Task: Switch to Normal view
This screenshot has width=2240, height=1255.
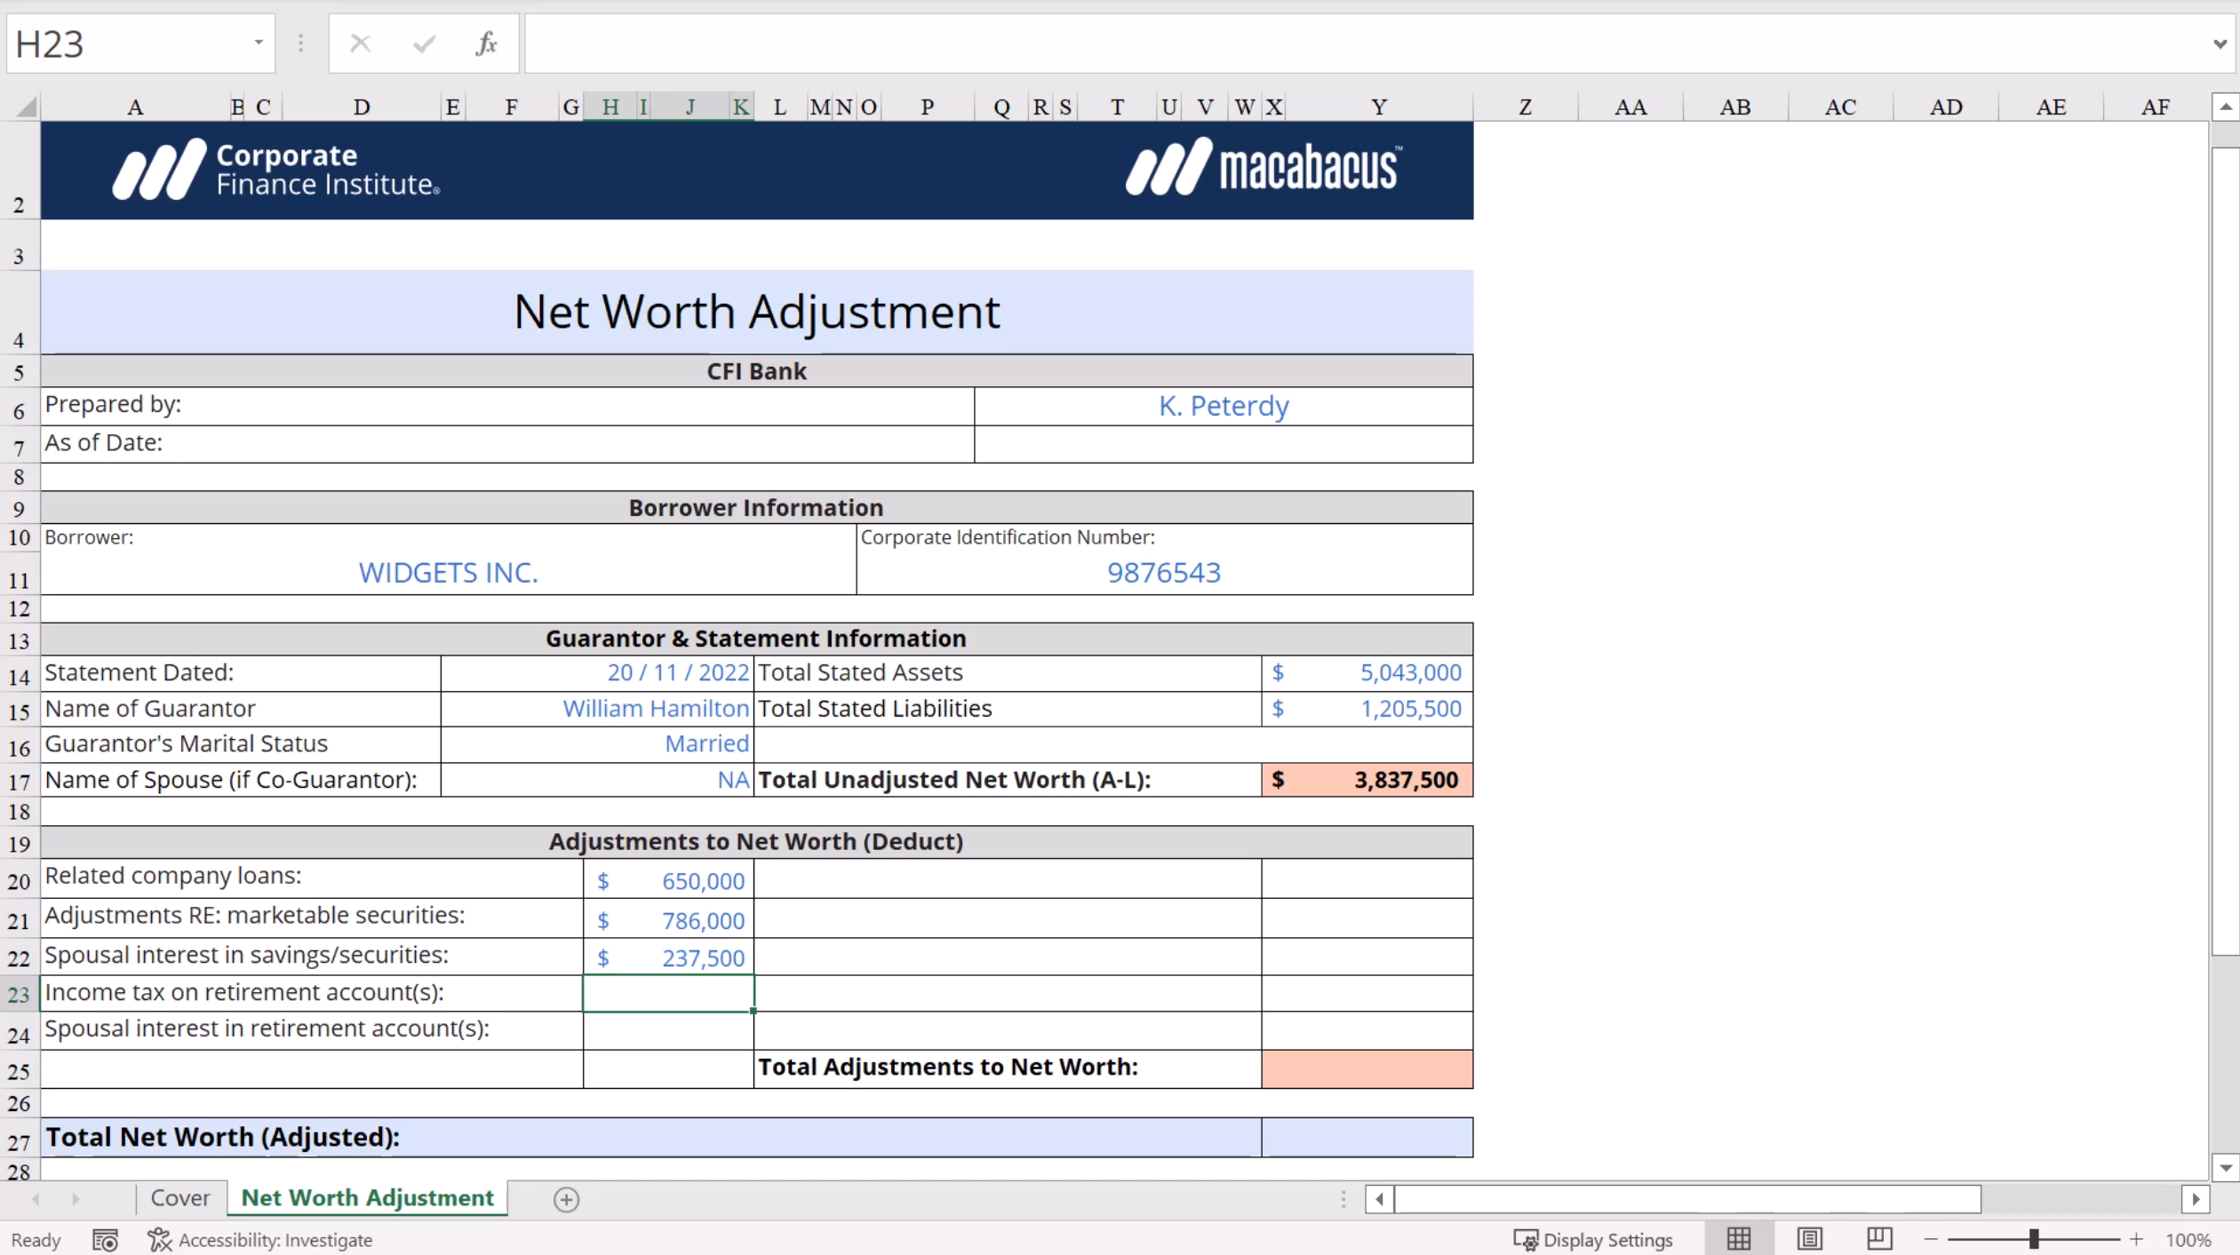Action: coord(1739,1238)
